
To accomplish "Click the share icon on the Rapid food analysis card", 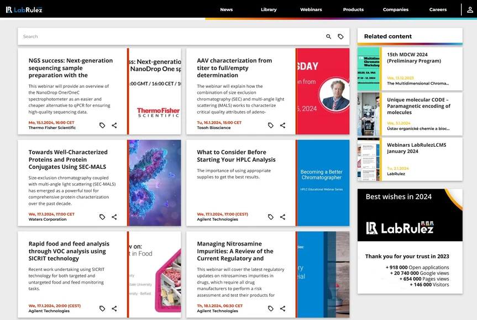I will 114,308.
